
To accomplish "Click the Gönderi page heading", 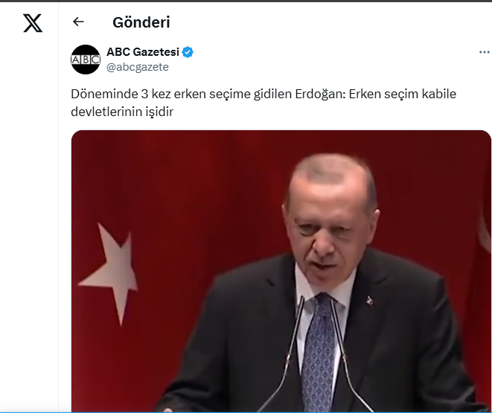I will click(141, 22).
